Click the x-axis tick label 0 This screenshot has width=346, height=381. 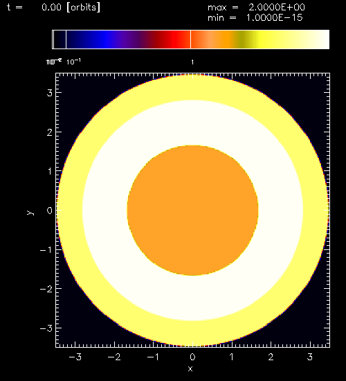coord(192,357)
